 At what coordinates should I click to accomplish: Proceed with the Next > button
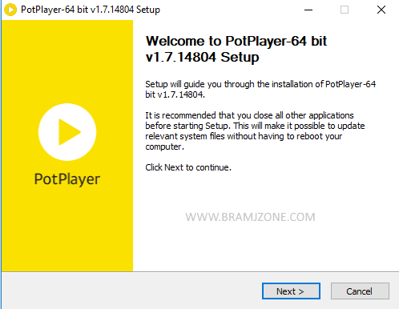(x=291, y=291)
